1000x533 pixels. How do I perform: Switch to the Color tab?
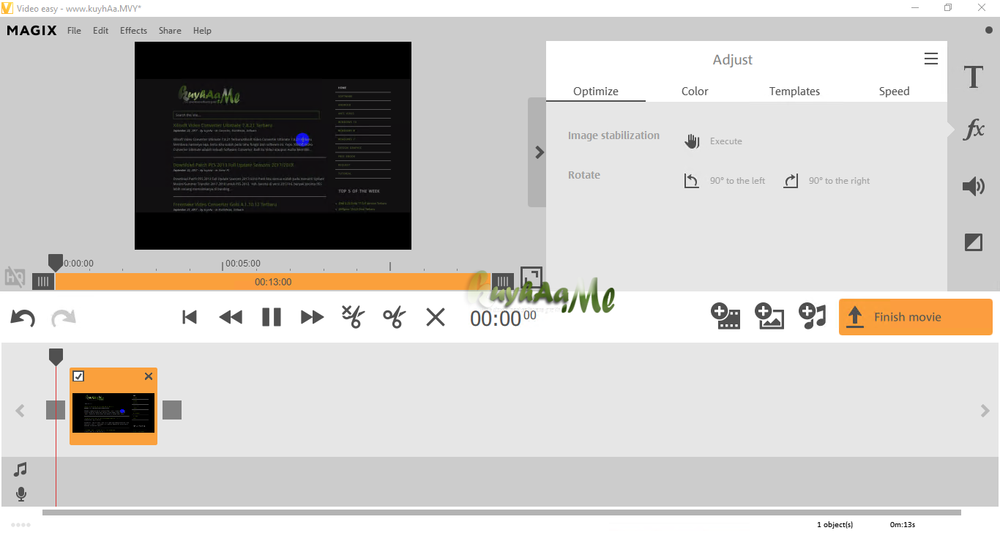(695, 92)
